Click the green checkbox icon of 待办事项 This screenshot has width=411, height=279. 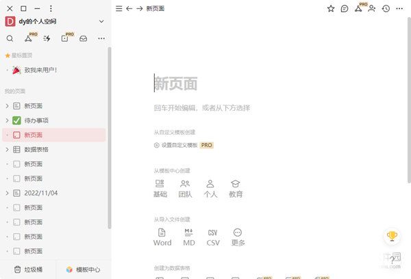(16, 120)
